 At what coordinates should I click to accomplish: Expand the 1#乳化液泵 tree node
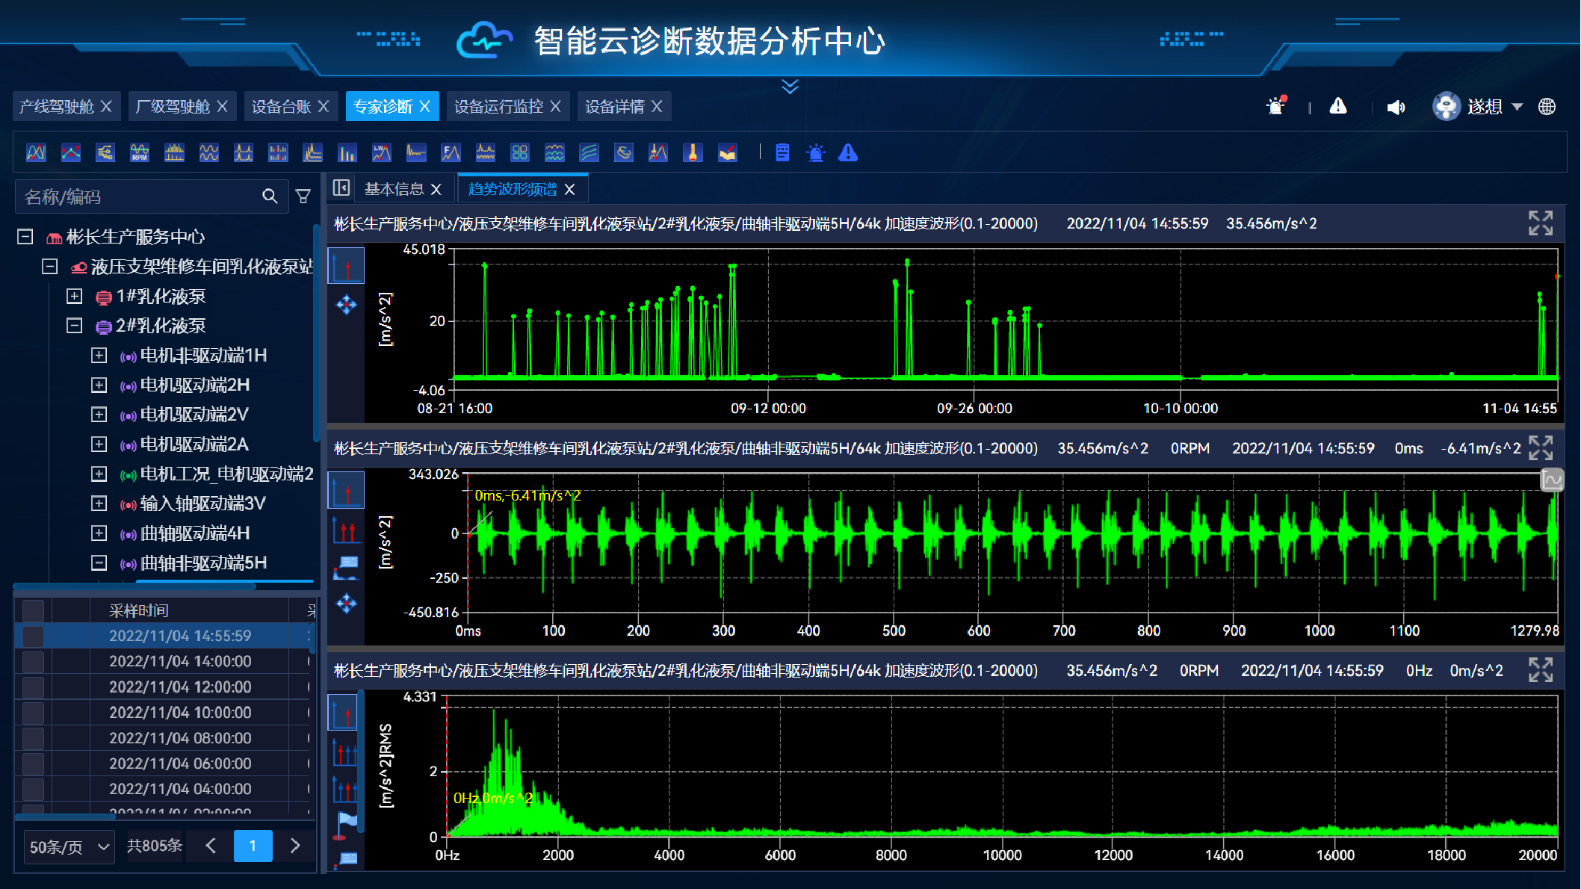[x=74, y=296]
